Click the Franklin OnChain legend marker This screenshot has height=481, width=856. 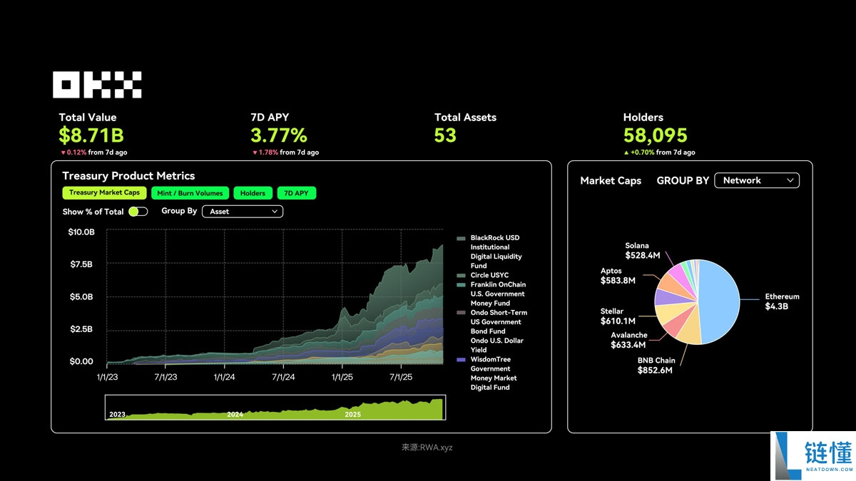pyautogui.click(x=461, y=285)
